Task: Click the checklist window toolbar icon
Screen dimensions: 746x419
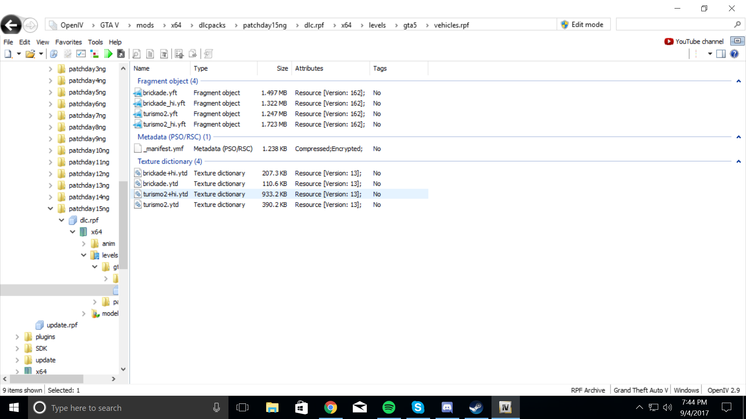Action: tap(81, 54)
